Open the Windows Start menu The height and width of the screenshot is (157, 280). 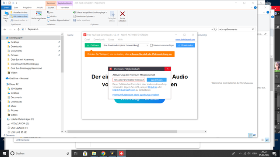pos(4,154)
